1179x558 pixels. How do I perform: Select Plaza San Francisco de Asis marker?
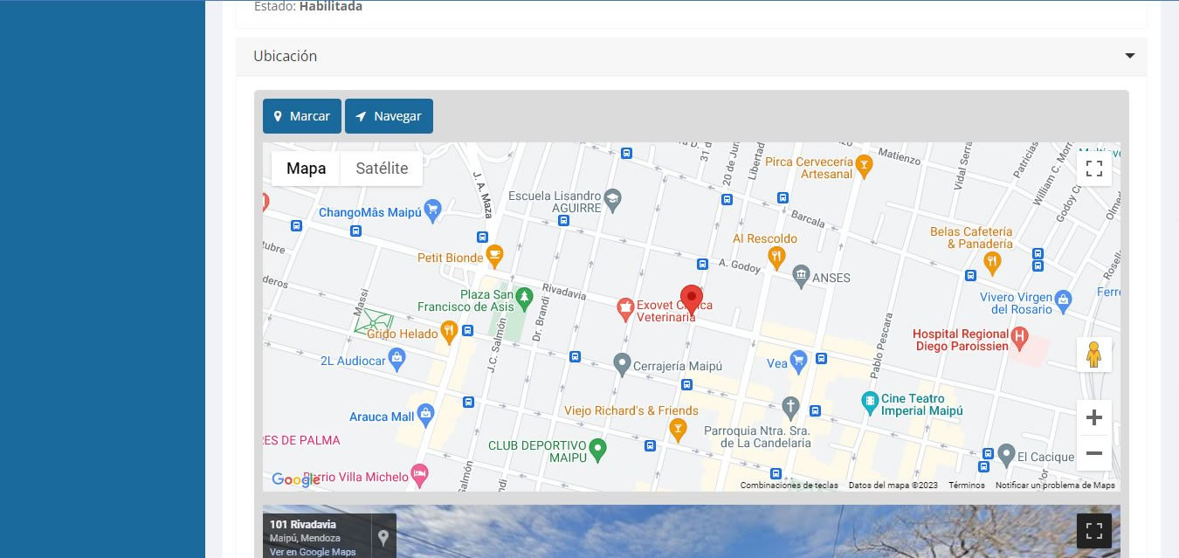[x=524, y=298]
